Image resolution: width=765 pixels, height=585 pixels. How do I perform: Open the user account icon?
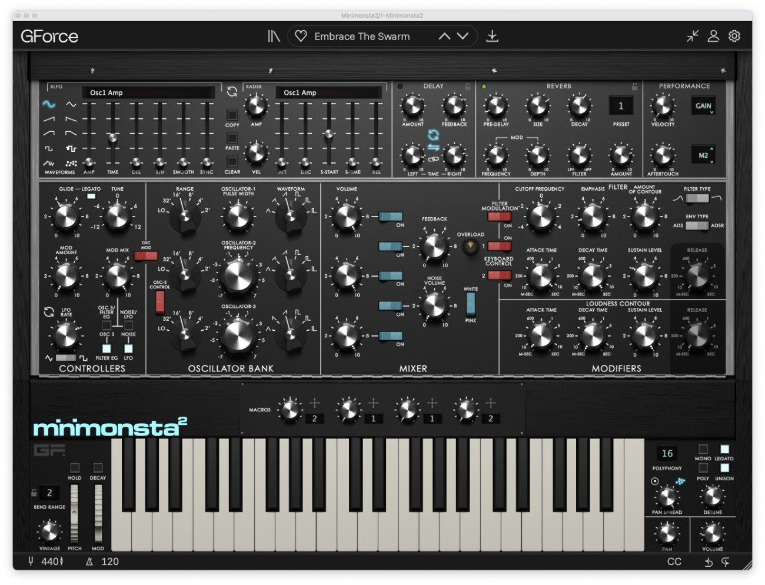713,36
